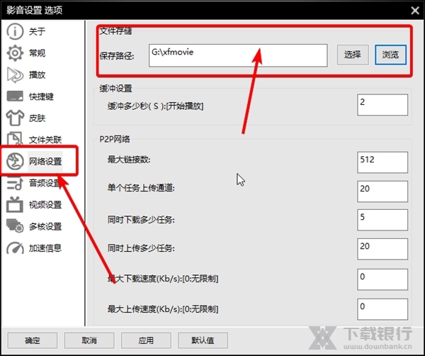Click the Skin t-shirt icon
Screen dimensions: 425x356
pos(15,118)
